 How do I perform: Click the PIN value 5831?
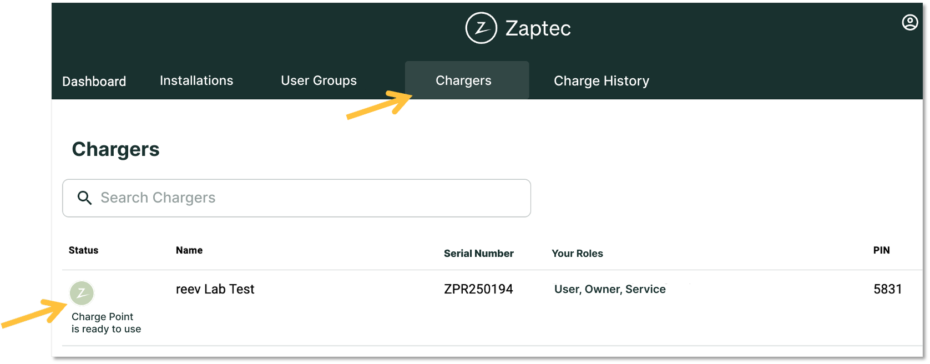point(888,289)
